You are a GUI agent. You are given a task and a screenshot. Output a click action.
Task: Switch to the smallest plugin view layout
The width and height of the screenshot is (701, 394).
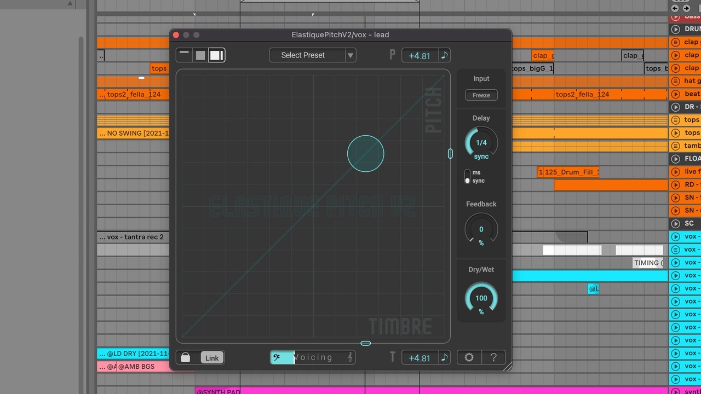pos(185,55)
